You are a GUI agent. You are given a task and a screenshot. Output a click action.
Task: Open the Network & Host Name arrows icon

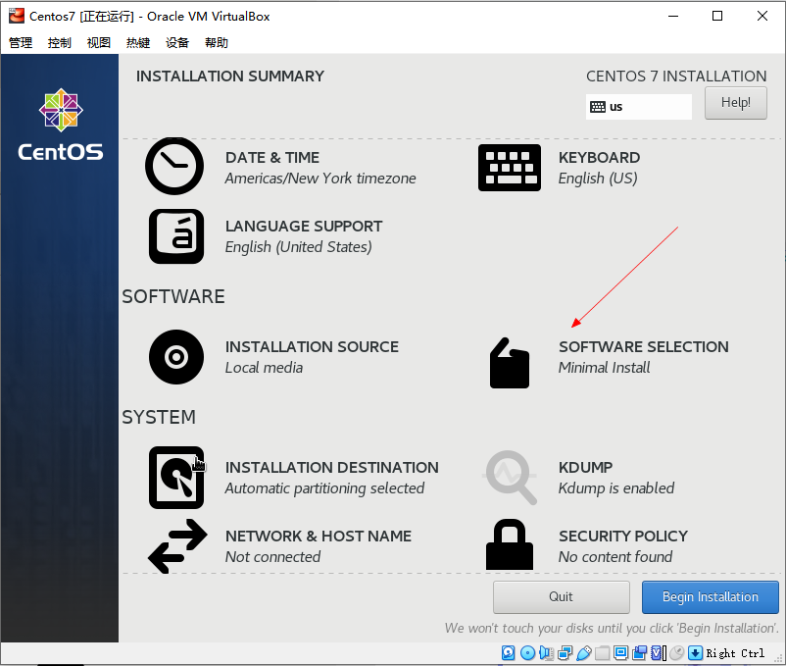(x=177, y=546)
